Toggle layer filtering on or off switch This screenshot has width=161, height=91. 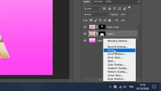click(129, 8)
